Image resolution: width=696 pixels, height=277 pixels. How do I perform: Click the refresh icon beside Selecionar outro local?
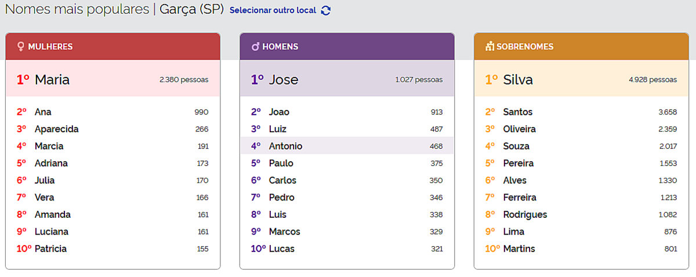326,10
